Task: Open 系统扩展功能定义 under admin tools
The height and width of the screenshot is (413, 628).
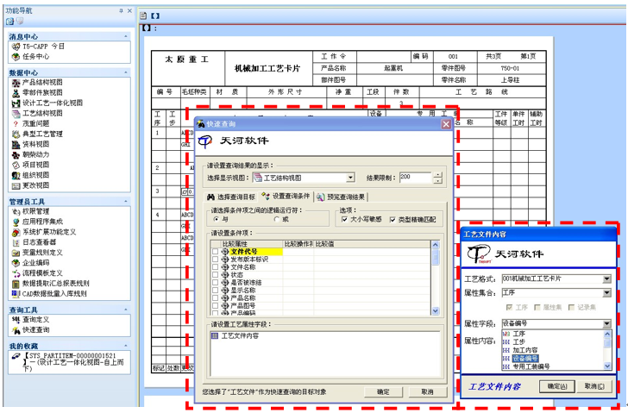Action: click(44, 232)
